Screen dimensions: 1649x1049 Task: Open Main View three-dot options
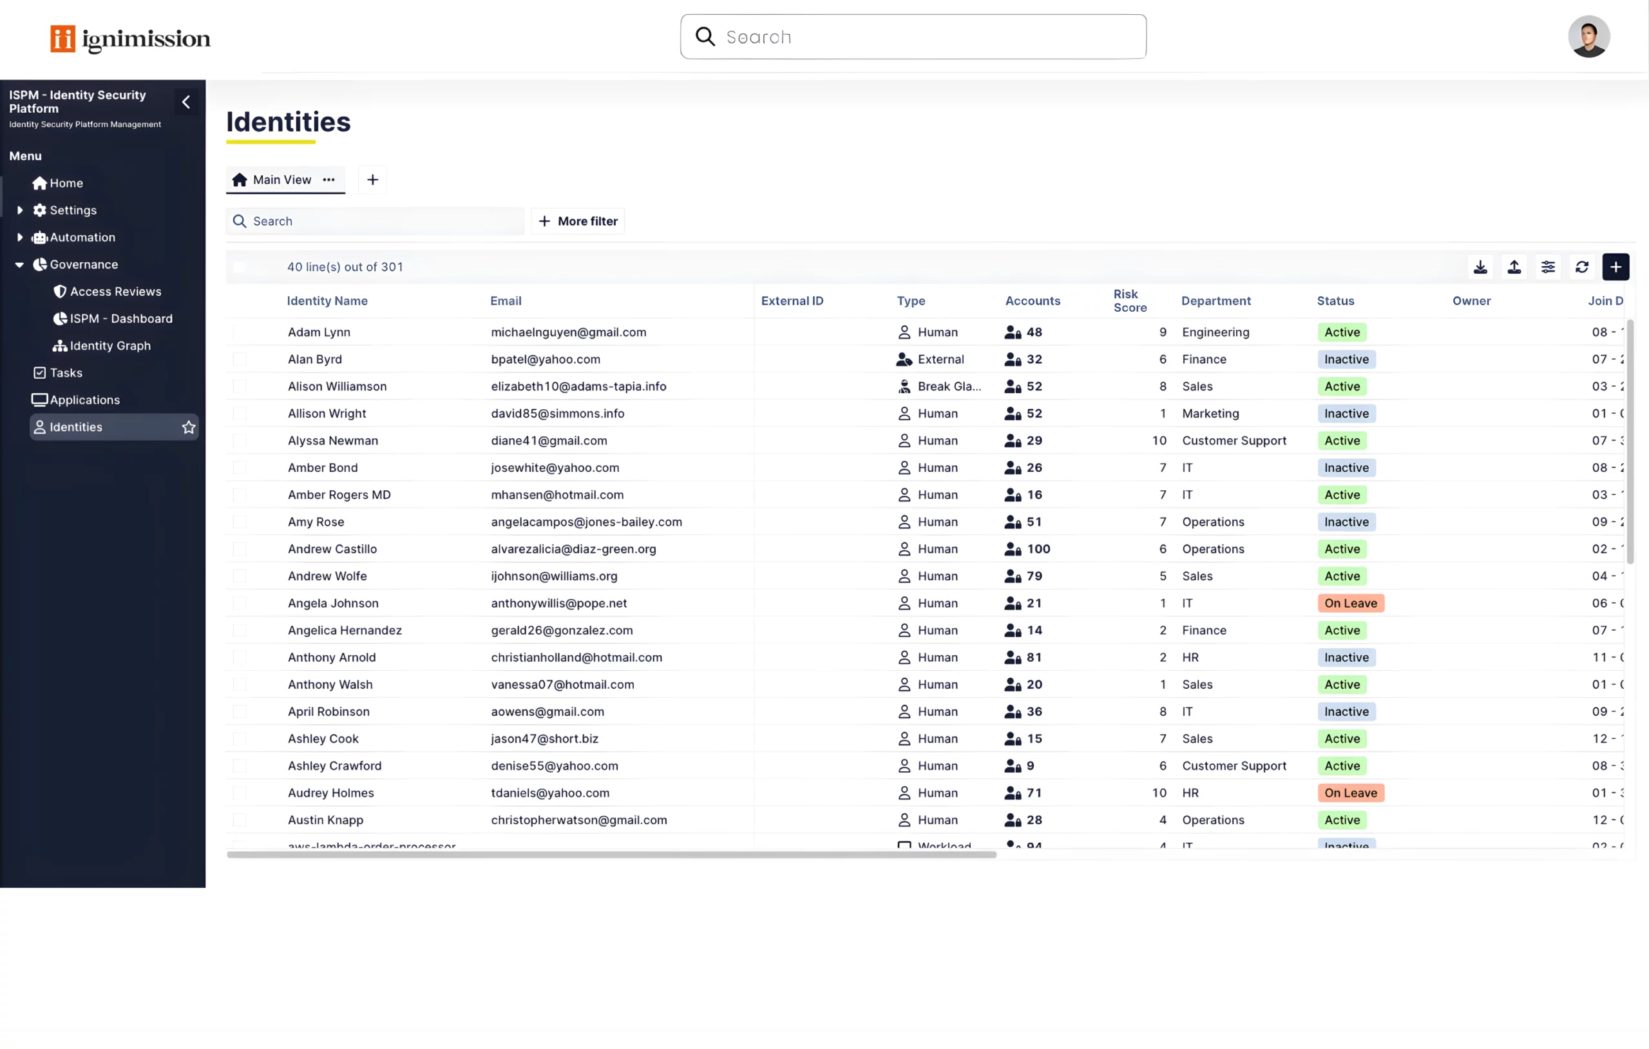329,180
